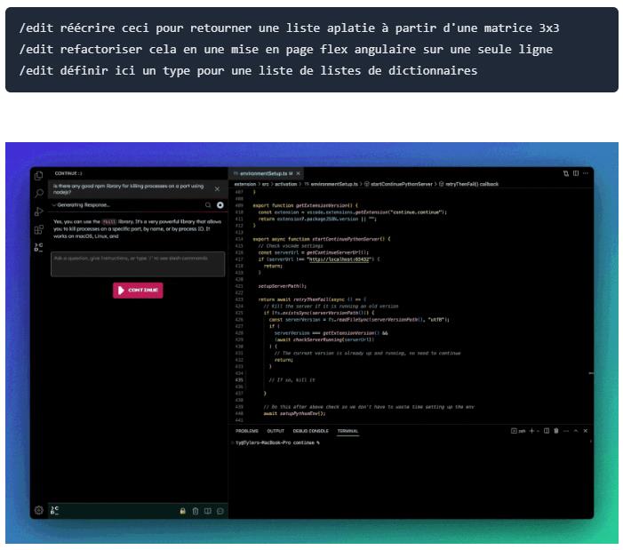
Task: Click the compare changes icon in editor toolbar
Action: coord(566,173)
